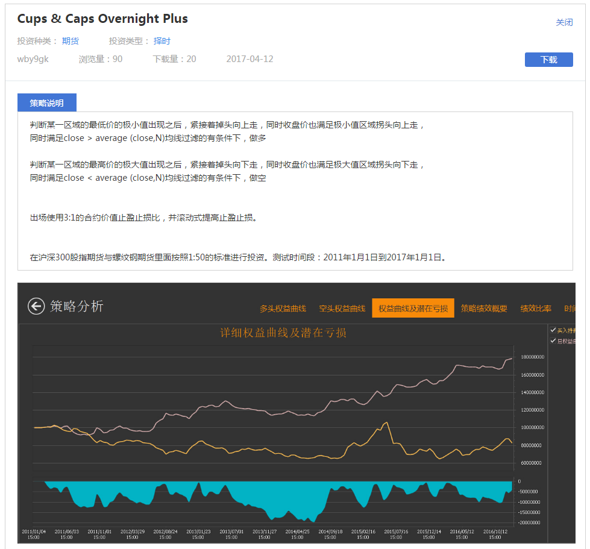The width and height of the screenshot is (590, 549).
Task: Select the 策略说明 tab header
Action: coord(47,103)
